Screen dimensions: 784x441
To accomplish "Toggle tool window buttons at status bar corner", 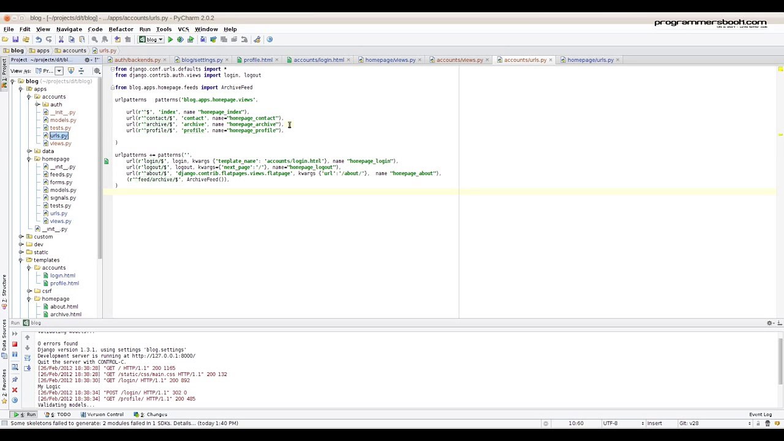I will [x=5, y=423].
